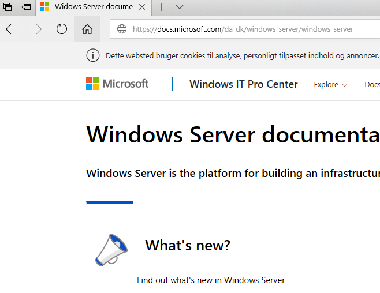The width and height of the screenshot is (380, 293).
Task: Expand the Explore menu
Action: (330, 85)
